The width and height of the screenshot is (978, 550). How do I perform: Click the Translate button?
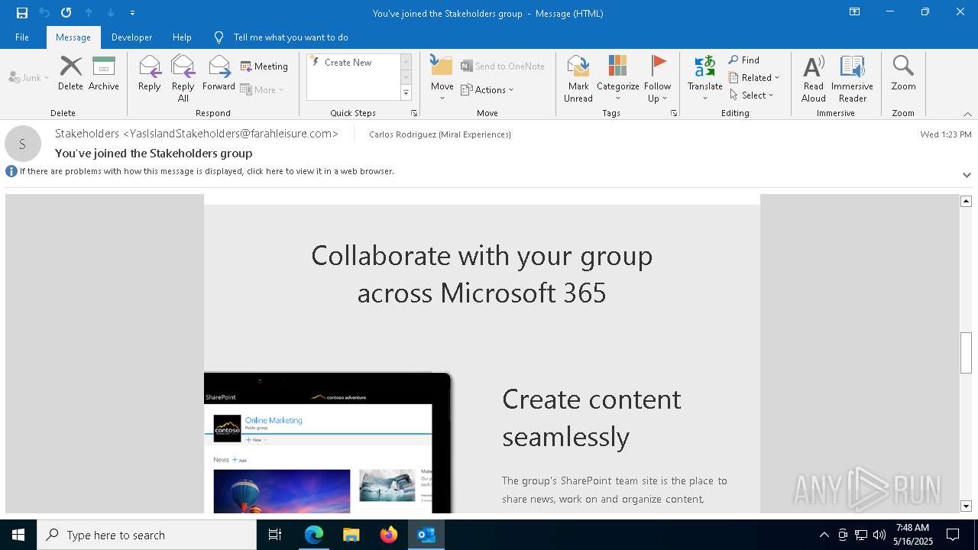point(704,78)
